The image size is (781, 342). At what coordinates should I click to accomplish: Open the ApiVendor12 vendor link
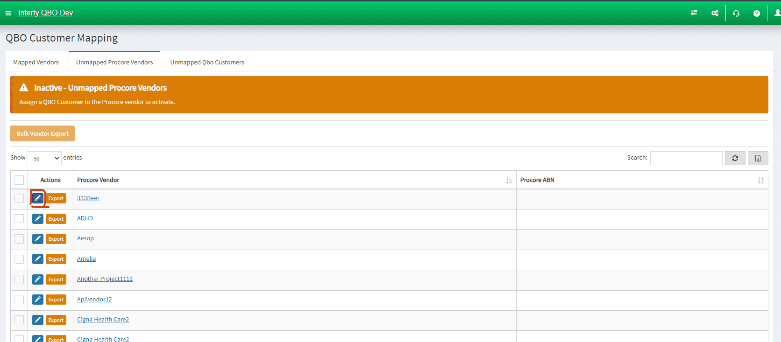click(94, 300)
